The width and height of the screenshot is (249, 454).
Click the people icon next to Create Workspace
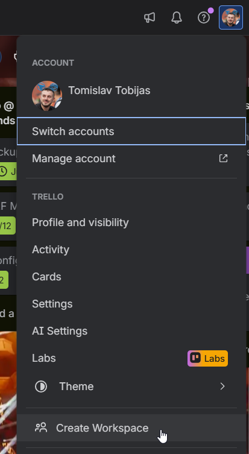(41, 427)
